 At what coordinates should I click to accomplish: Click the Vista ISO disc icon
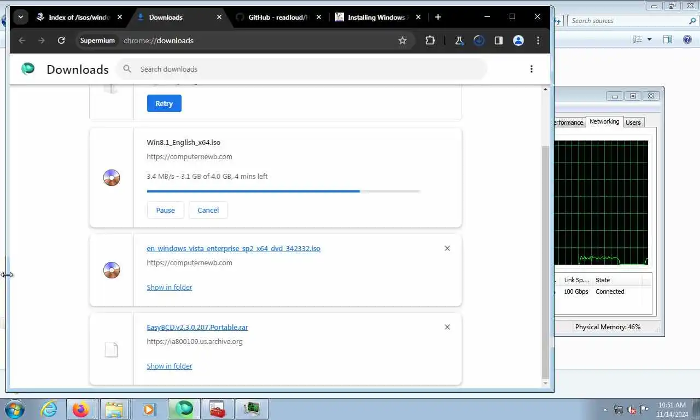point(112,270)
